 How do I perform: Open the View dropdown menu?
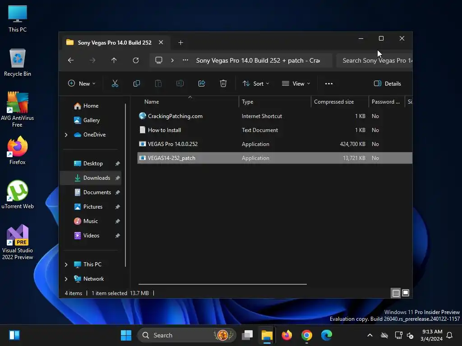coord(296,83)
